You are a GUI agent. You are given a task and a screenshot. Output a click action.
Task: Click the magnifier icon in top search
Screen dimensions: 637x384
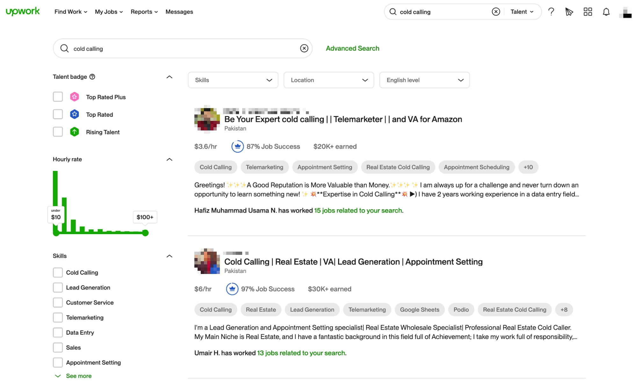393,12
